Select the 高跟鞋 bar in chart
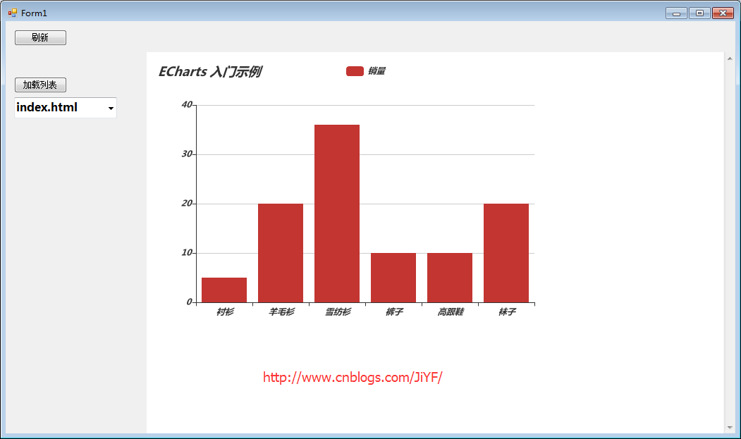Image resolution: width=741 pixels, height=439 pixels. coord(449,278)
